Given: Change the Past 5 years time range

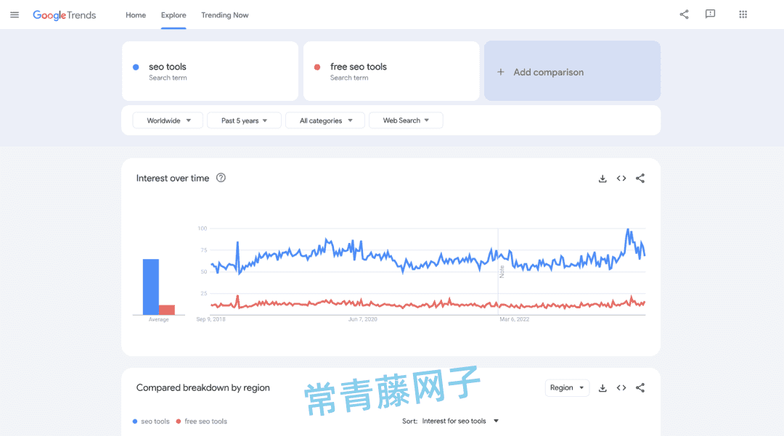Looking at the screenshot, I should [244, 120].
